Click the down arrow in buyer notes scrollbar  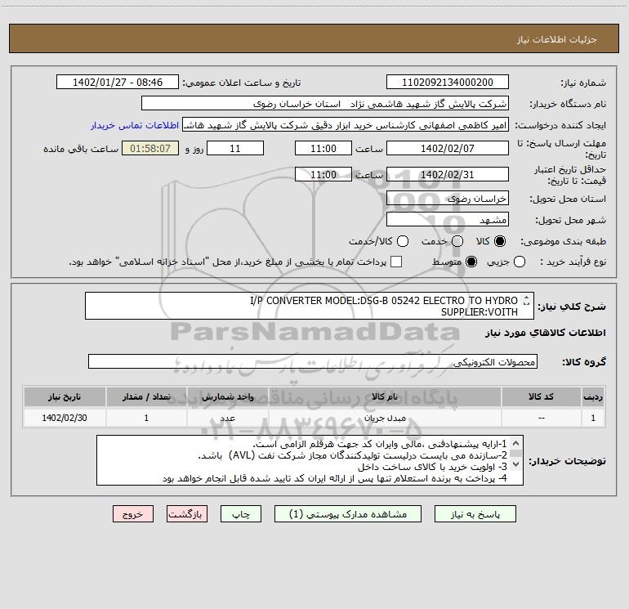pos(516,463)
